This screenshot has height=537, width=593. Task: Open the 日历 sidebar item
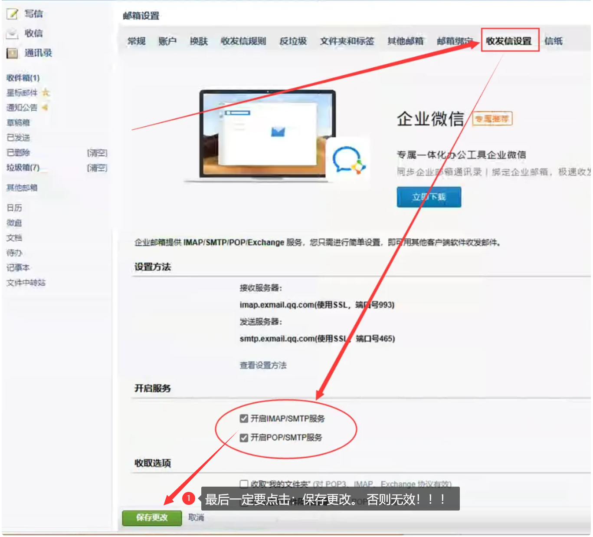pos(14,208)
